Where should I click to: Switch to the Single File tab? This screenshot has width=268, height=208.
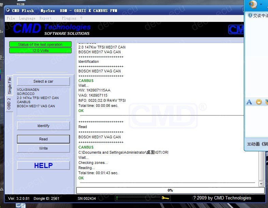[x=10, y=85]
